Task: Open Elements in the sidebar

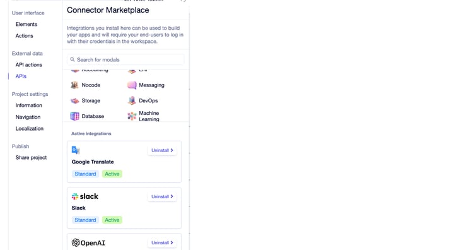Action: (x=26, y=25)
